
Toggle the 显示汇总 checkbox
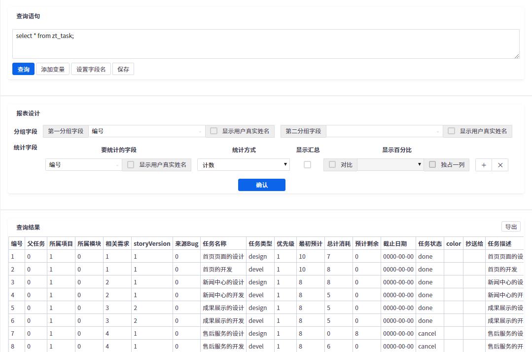pyautogui.click(x=307, y=165)
